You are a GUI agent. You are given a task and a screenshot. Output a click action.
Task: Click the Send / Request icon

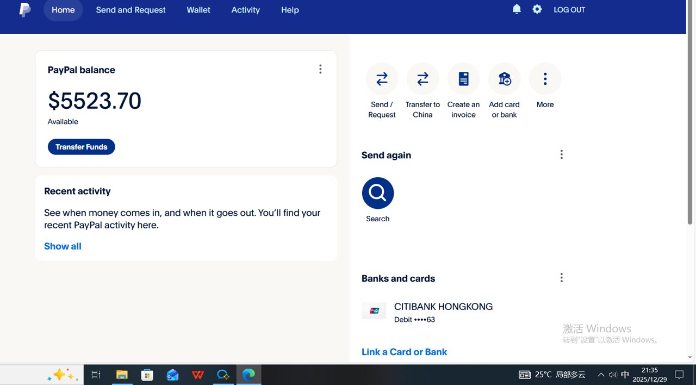click(x=382, y=79)
